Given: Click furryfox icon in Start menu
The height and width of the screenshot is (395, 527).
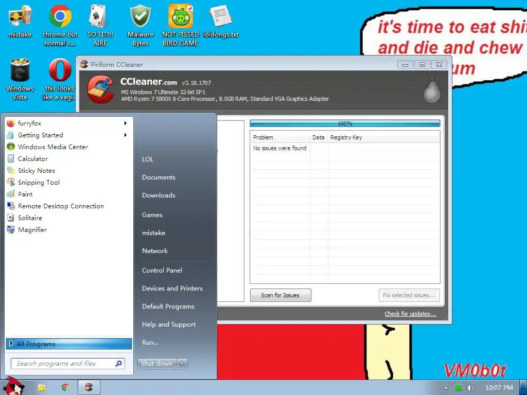Looking at the screenshot, I should pyautogui.click(x=11, y=123).
